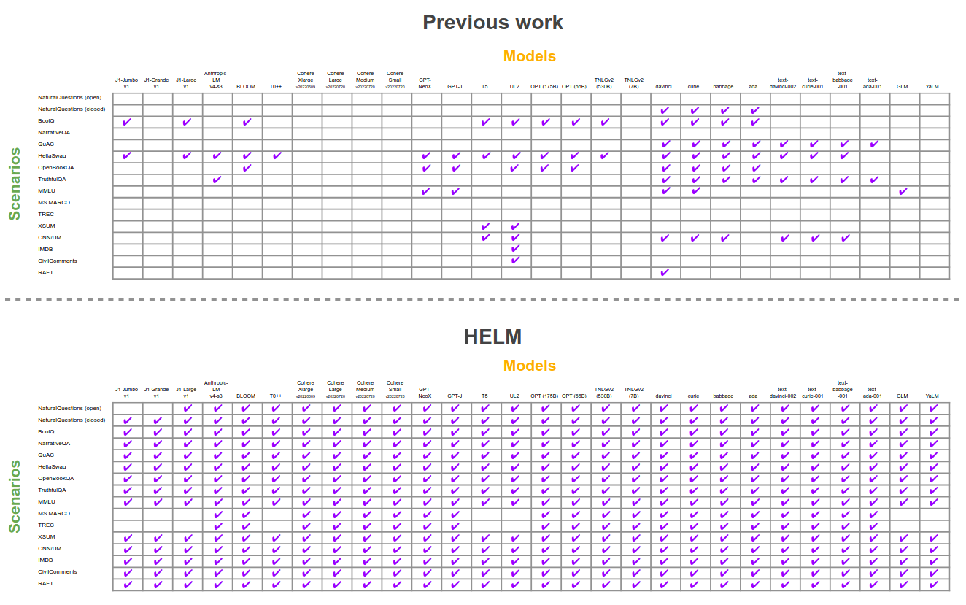Click empty NarrativeQA / davinci cell in Previous work
966x605 pixels.
coord(664,134)
